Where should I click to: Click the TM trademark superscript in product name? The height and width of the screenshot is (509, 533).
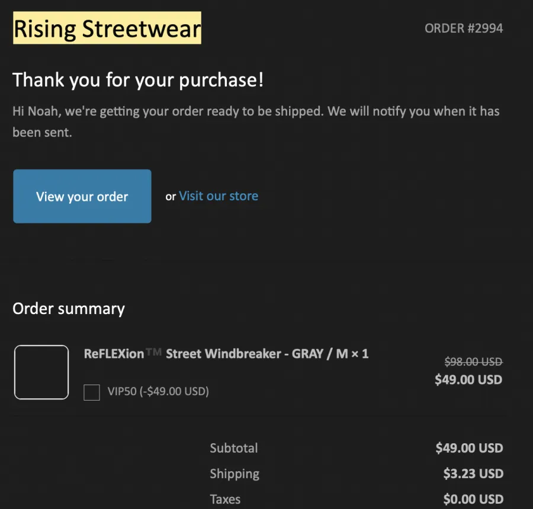tap(153, 351)
